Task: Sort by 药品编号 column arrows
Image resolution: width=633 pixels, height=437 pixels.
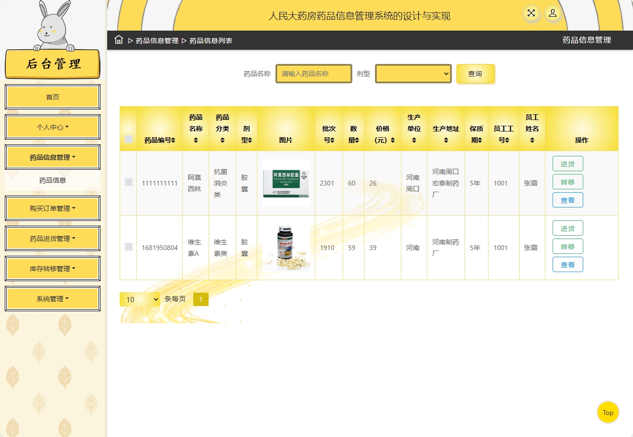Action: pyautogui.click(x=173, y=140)
